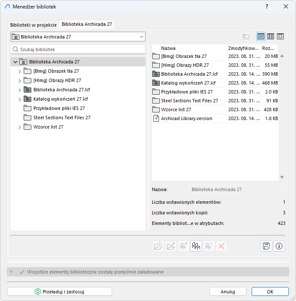The height and width of the screenshot is (301, 296).
Task: Click the search magnifier icon
Action: click(15, 49)
